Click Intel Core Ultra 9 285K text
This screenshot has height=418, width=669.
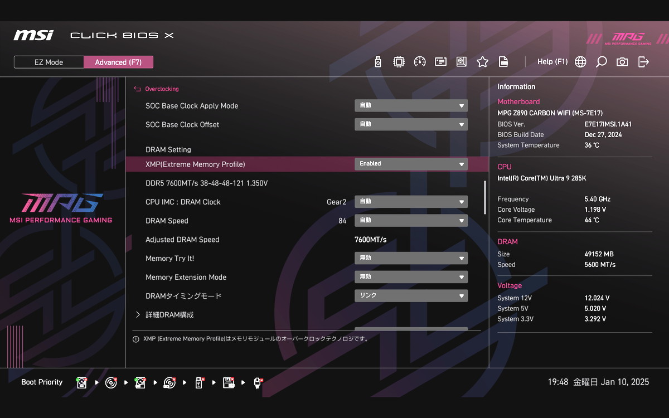[542, 178]
